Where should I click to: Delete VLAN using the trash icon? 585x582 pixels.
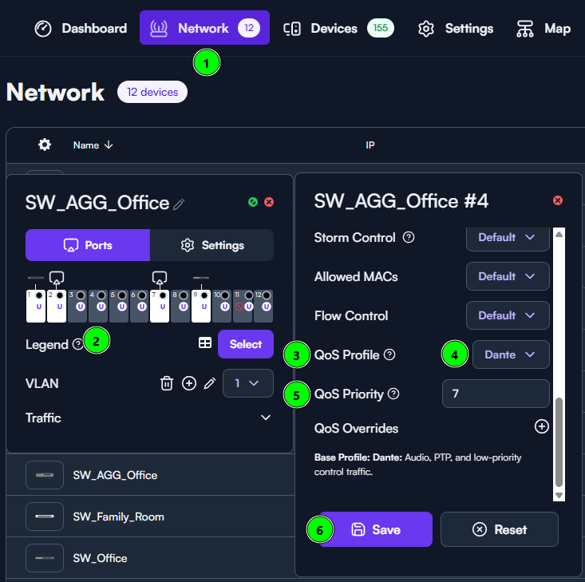[167, 383]
